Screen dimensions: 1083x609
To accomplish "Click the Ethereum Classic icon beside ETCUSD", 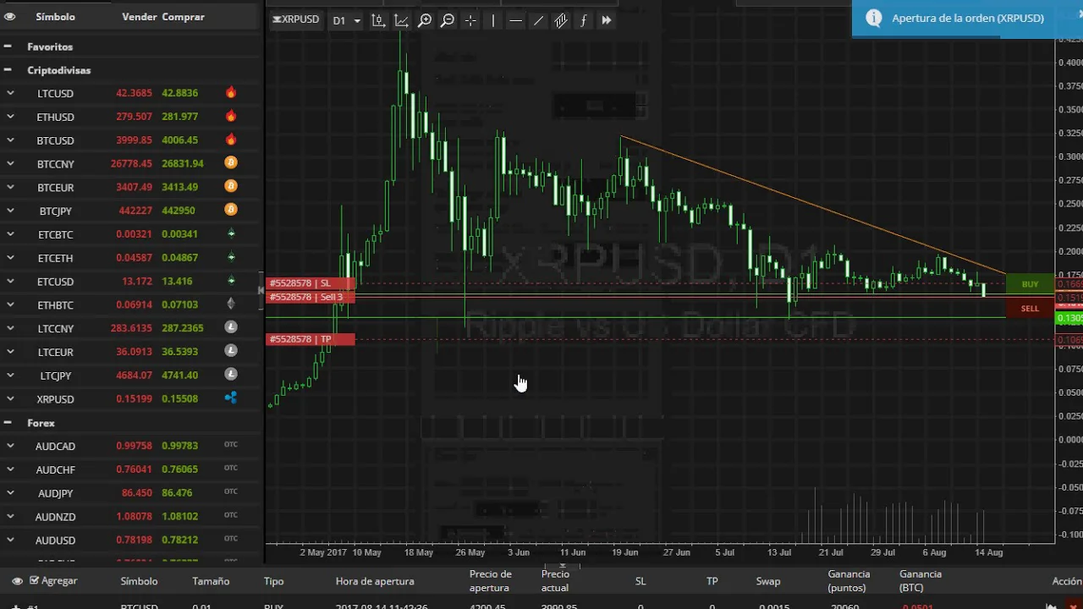I will [230, 280].
